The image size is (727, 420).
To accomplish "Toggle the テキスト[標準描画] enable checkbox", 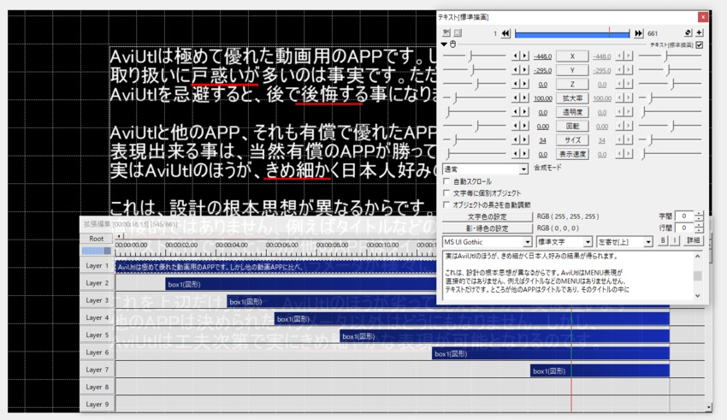I will pyautogui.click(x=699, y=45).
